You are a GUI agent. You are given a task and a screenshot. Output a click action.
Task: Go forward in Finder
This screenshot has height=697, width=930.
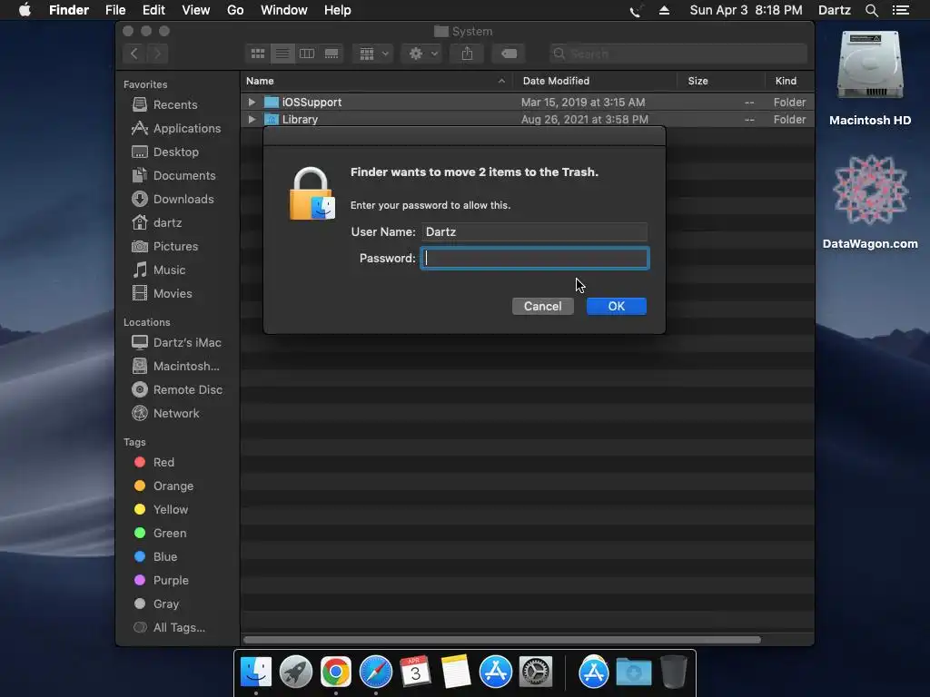pos(157,54)
